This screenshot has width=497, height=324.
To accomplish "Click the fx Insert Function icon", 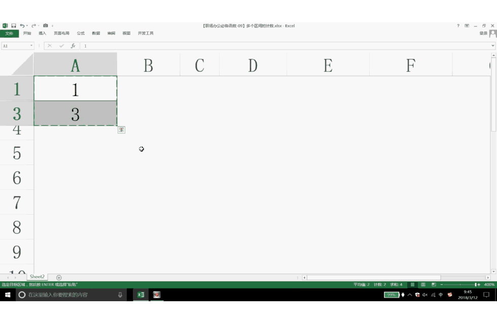I will tap(73, 46).
